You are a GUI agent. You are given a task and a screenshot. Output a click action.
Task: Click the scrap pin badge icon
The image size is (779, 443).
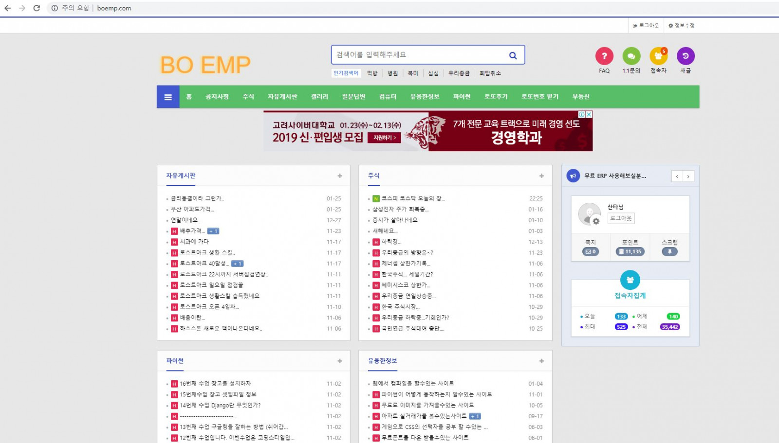point(669,251)
